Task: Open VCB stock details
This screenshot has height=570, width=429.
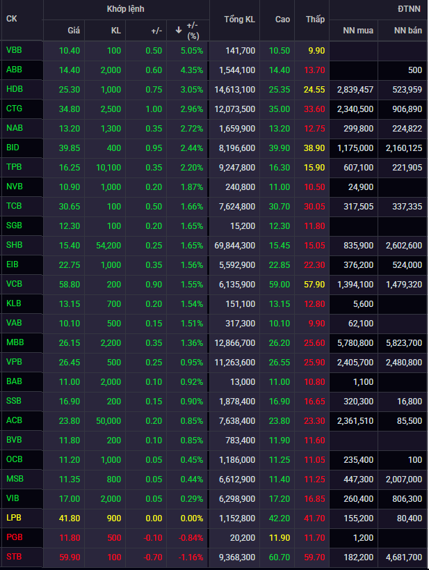Action: click(x=14, y=285)
